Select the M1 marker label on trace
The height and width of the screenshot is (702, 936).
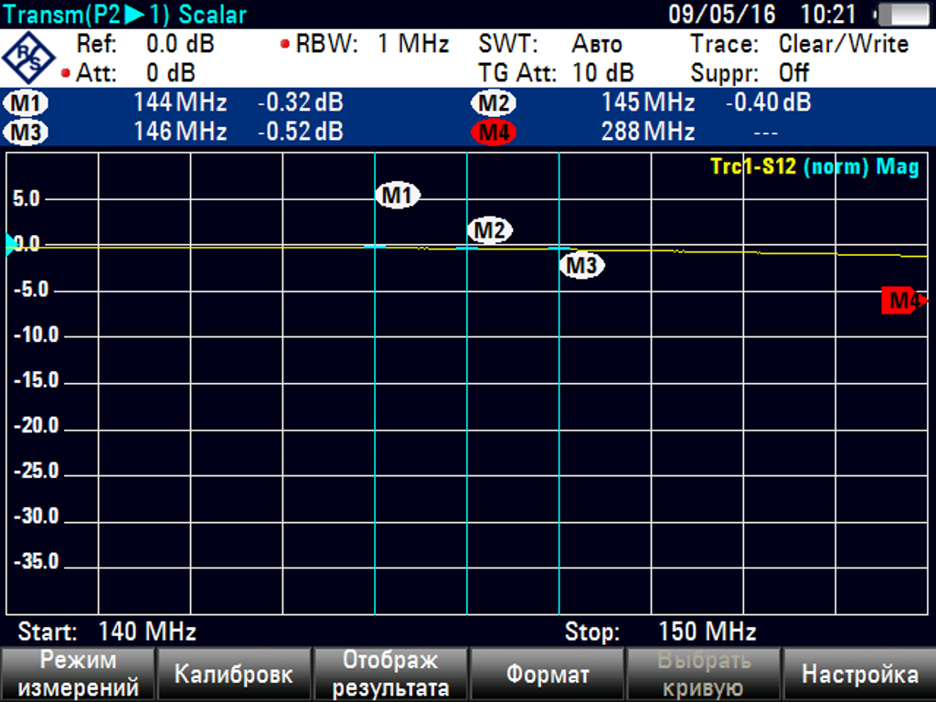click(398, 195)
